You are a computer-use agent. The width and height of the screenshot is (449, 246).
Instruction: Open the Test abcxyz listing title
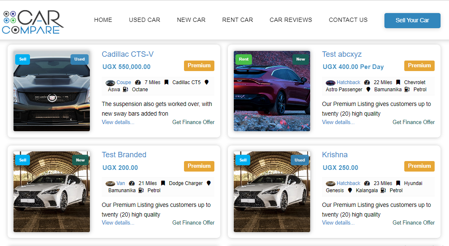tap(342, 54)
